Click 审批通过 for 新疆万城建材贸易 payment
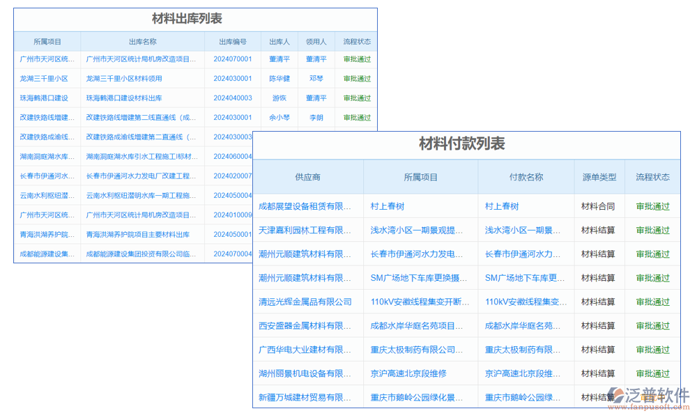 pos(652,397)
